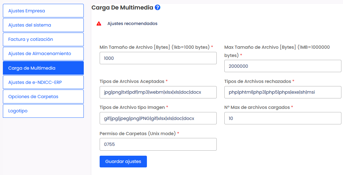Screen dimensions: 343x175
Task: Click the Ajustes recomendados alert text
Action: 132,23
